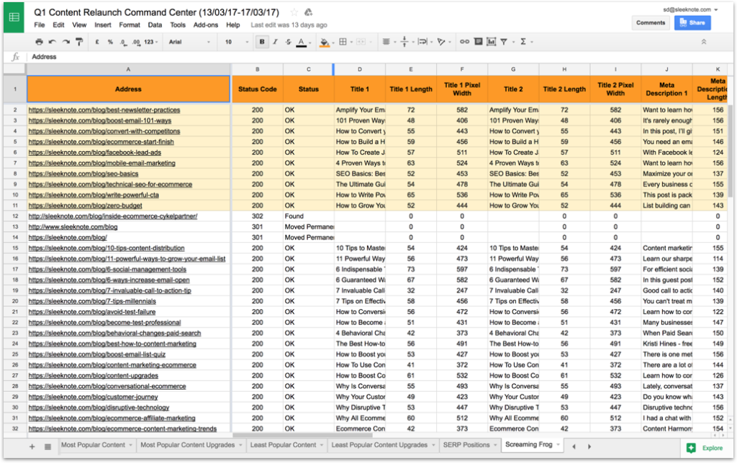Open the Arial font dropdown
This screenshot has width=737, height=463.
[x=189, y=42]
